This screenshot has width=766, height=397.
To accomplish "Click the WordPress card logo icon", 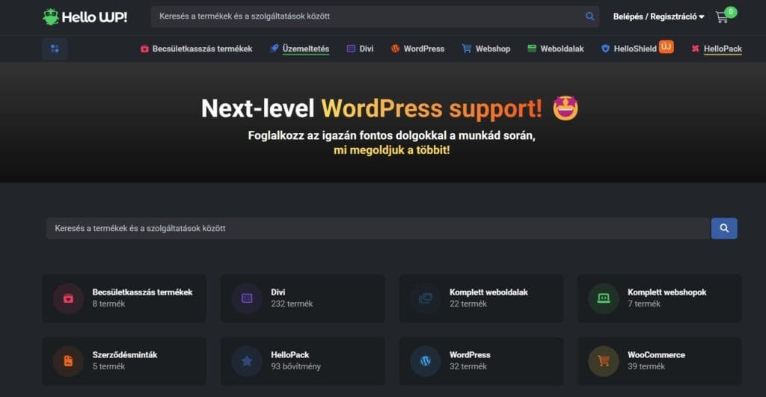I will [x=426, y=361].
